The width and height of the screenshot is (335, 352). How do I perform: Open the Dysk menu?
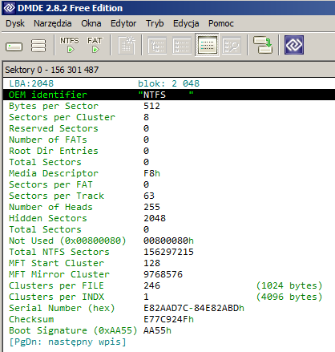click(x=15, y=23)
